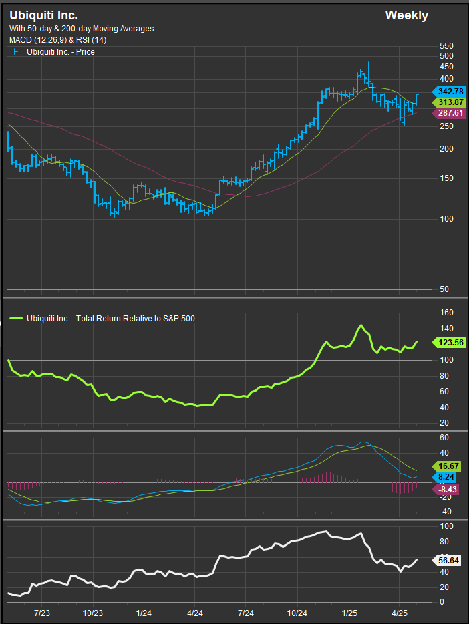Click the 4/25 date axis label
Screen dimensions: 469x624
click(400, 613)
